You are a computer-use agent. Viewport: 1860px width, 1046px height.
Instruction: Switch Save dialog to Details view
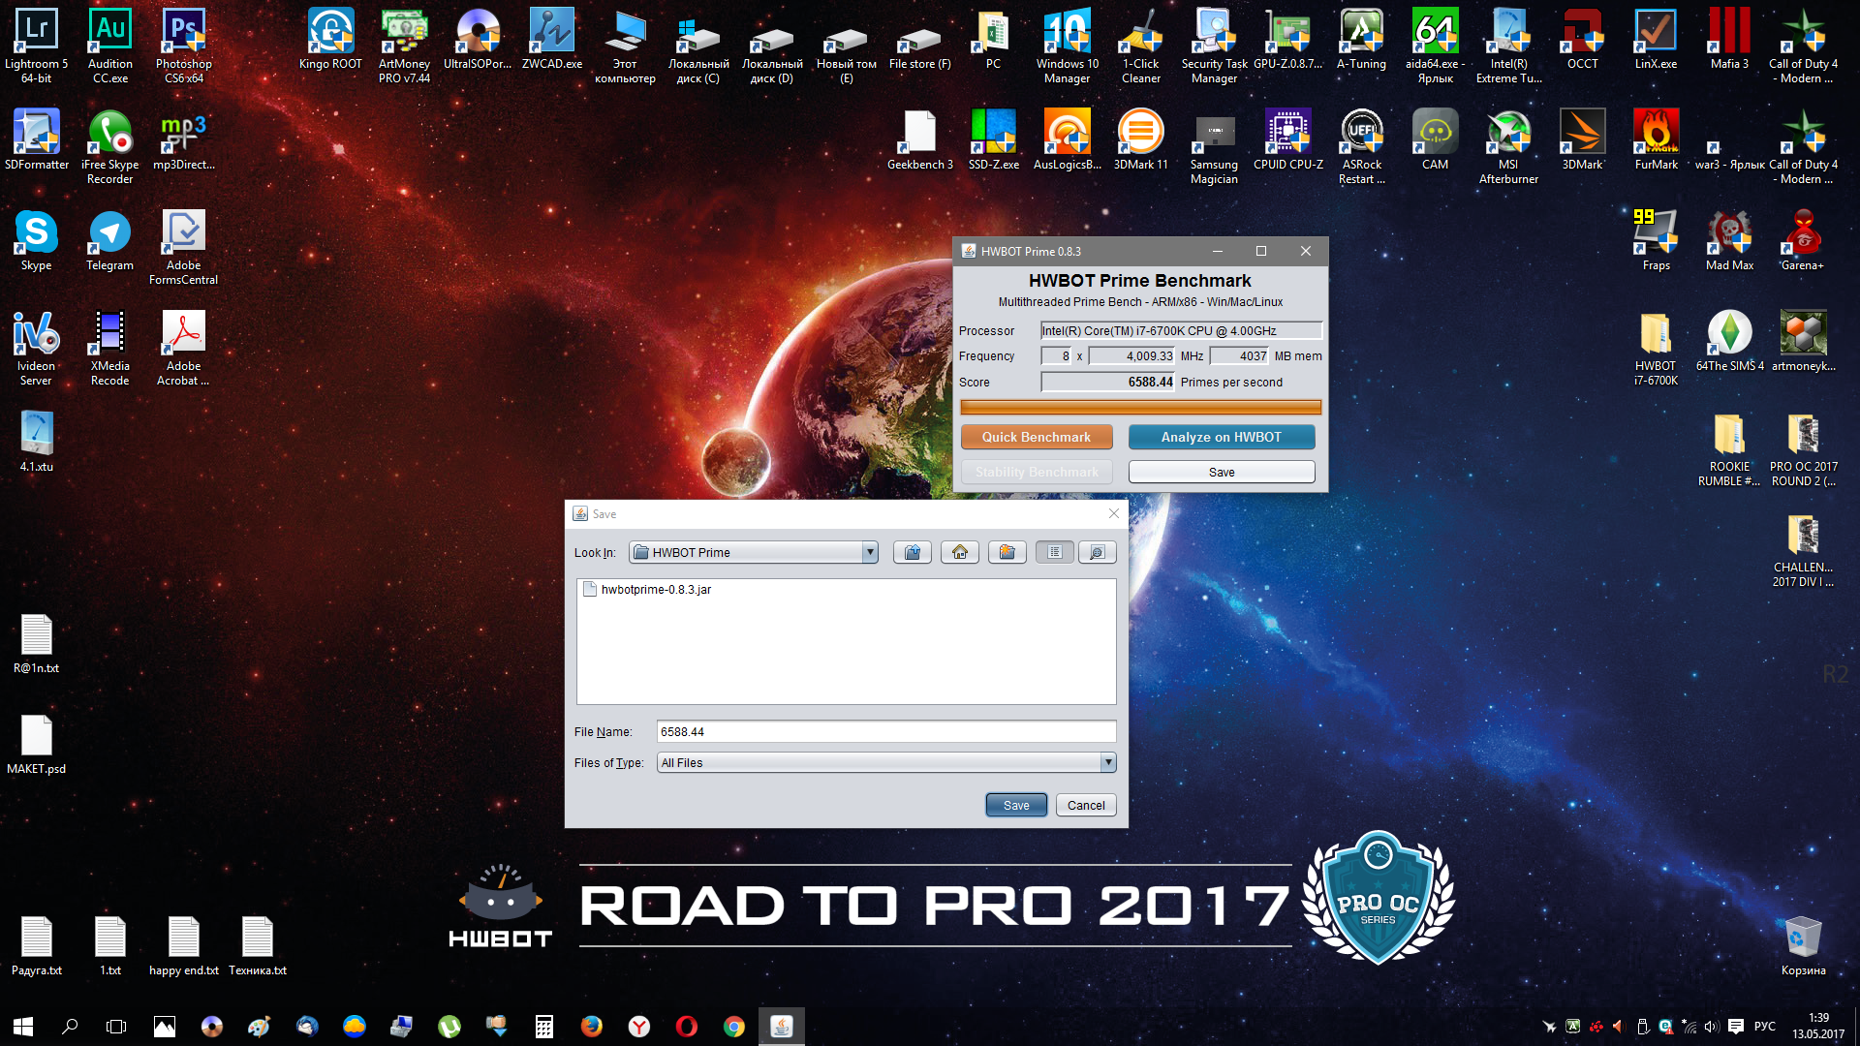point(1097,552)
